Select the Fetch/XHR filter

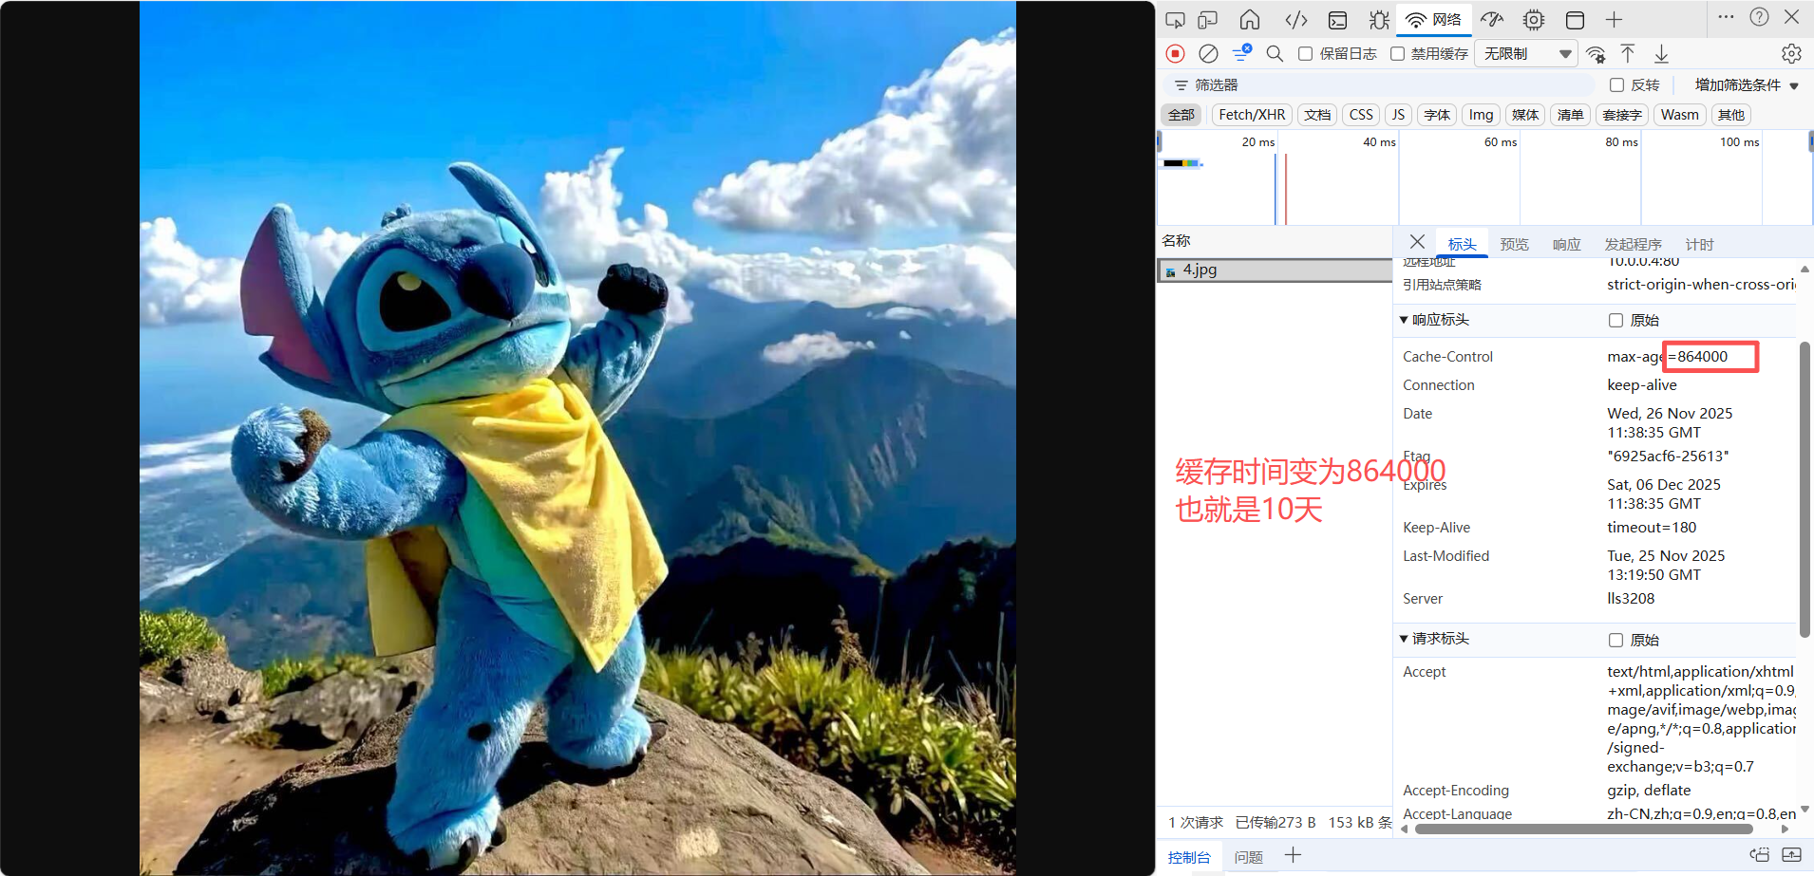(x=1251, y=114)
